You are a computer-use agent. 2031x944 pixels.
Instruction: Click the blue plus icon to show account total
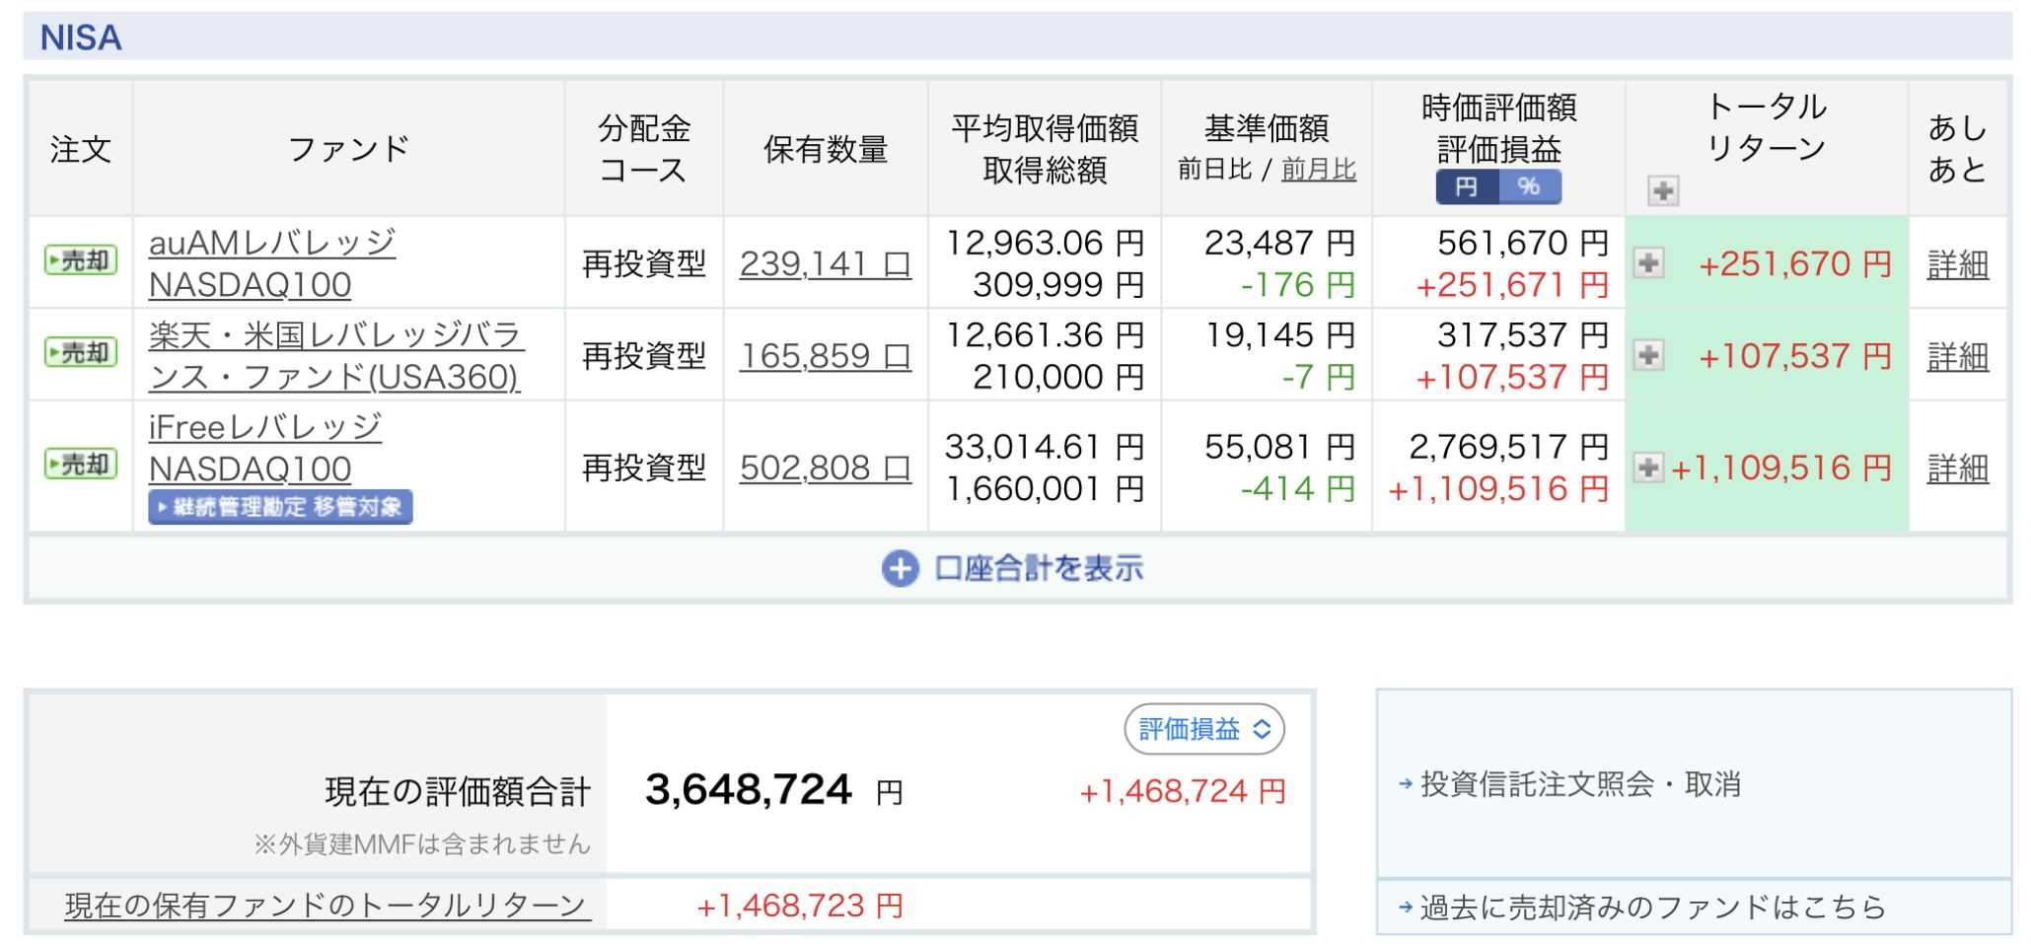[x=899, y=569]
